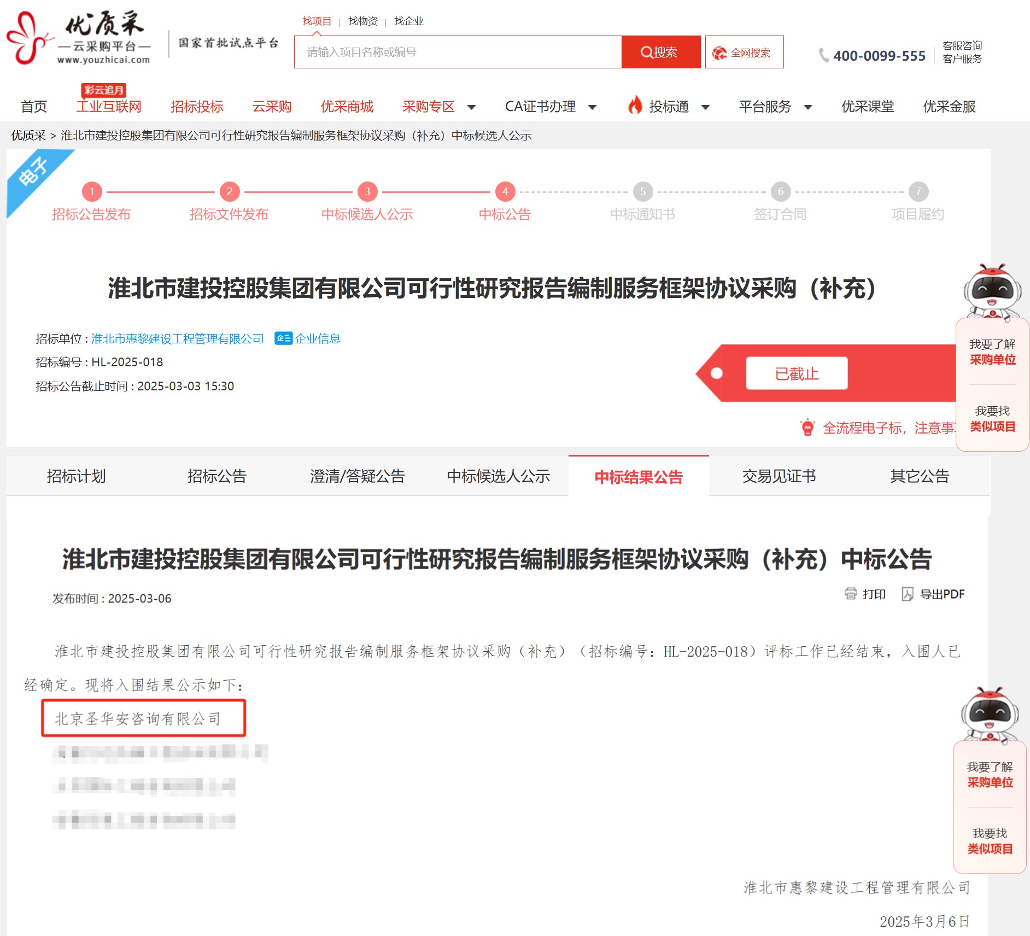Screen dimensions: 1030x936
Task: Switch to the 招标公告 tab
Action: coord(216,476)
